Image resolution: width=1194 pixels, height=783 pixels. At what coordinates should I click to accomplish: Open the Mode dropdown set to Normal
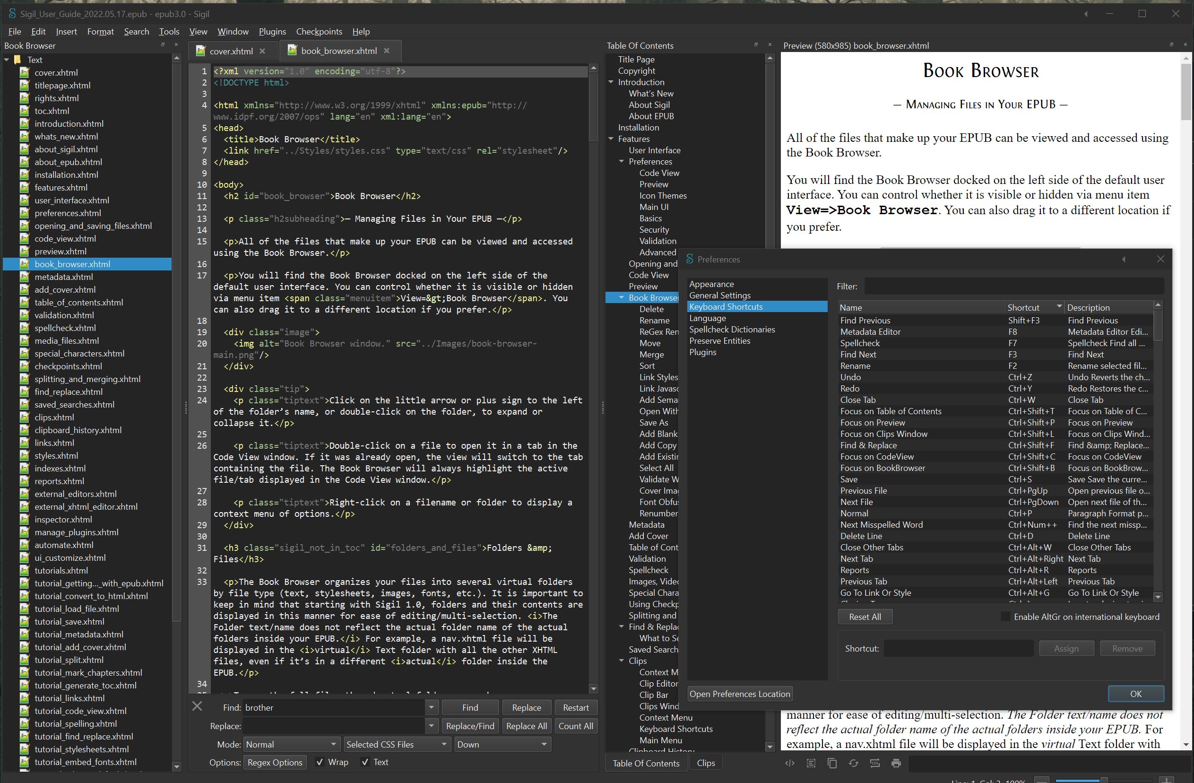click(x=291, y=744)
